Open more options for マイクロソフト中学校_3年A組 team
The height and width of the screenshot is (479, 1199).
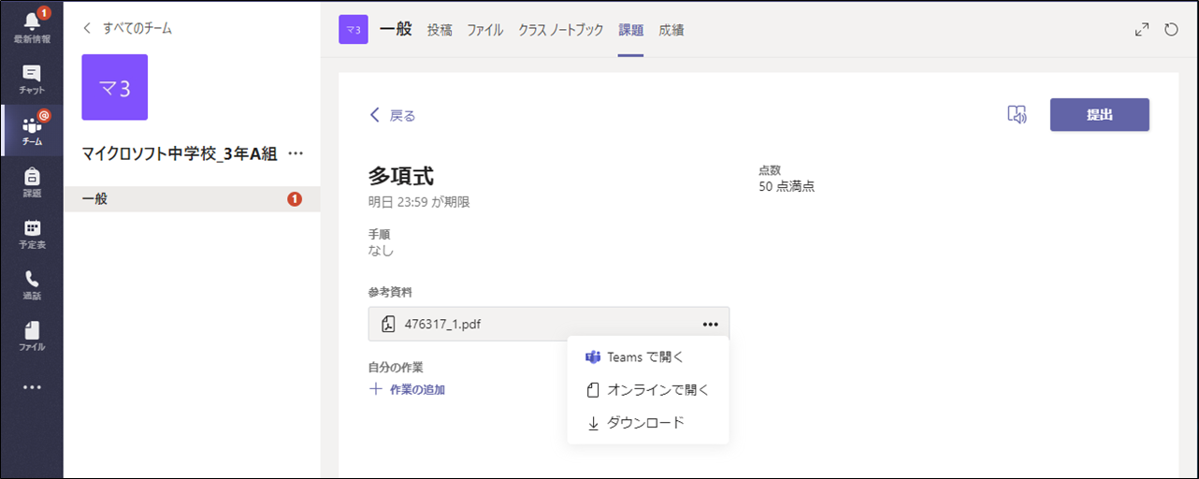(x=296, y=153)
